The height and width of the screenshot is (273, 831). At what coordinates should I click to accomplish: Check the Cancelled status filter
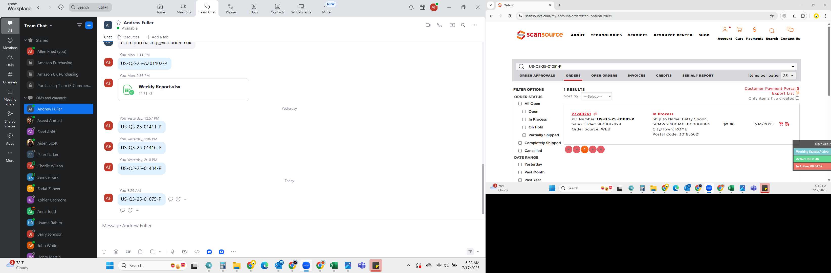pyautogui.click(x=520, y=151)
